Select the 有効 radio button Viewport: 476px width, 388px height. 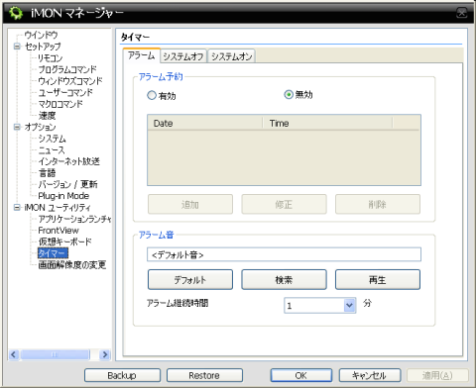tap(152, 95)
